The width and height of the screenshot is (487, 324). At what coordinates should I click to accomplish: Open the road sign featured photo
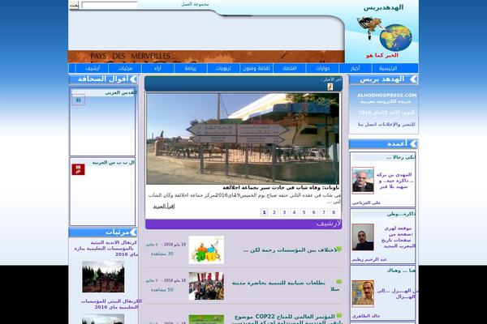coord(243,139)
